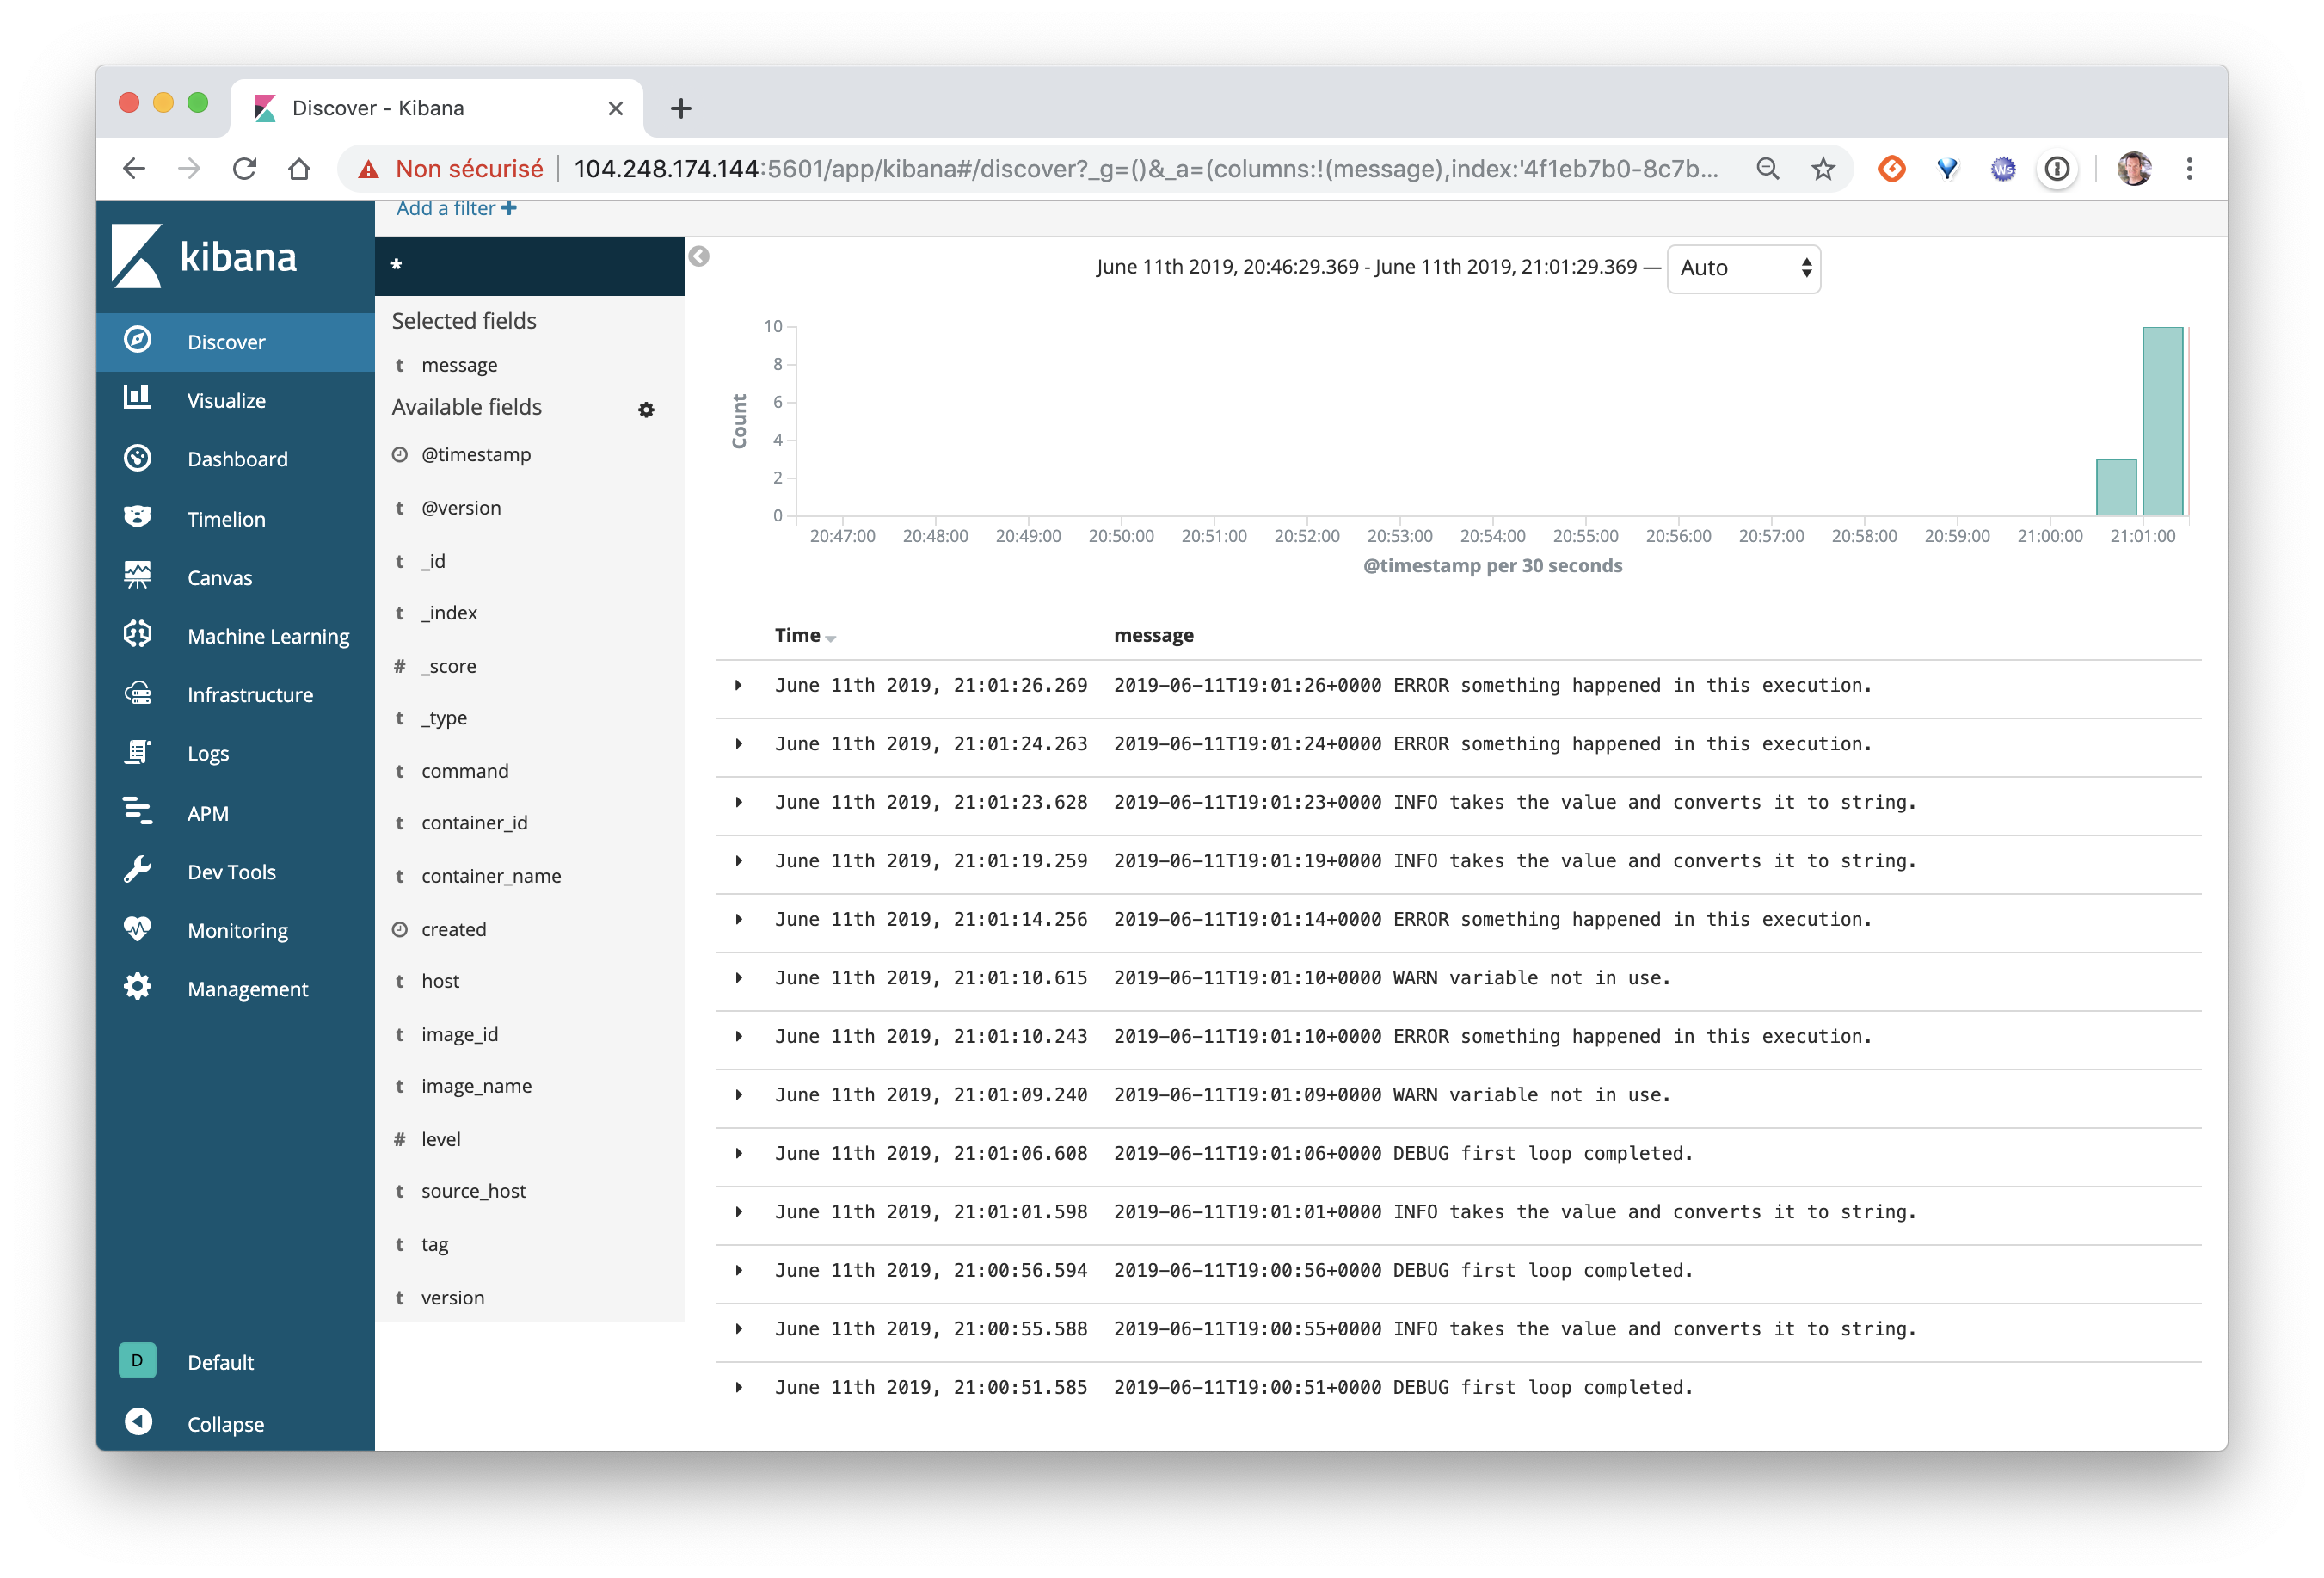Click the Discover icon in sidebar
The width and height of the screenshot is (2324, 1578).
tap(141, 342)
